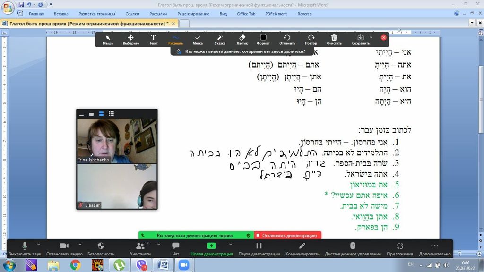
Task: Expand video options arrow beside camera
Action: 80,245
